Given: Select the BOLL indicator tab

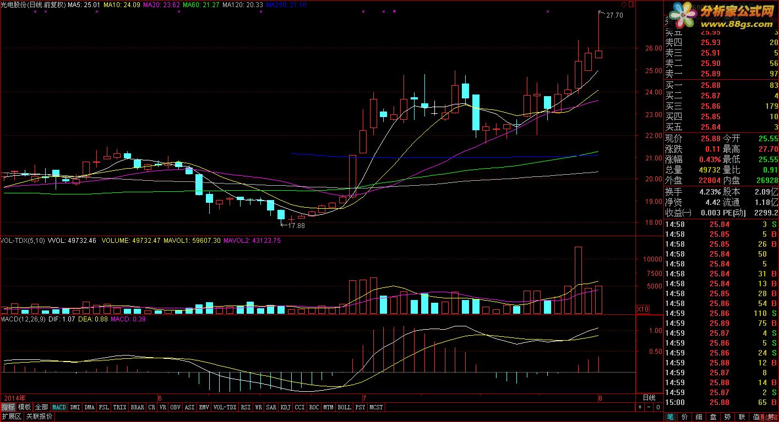Looking at the screenshot, I should (x=344, y=407).
